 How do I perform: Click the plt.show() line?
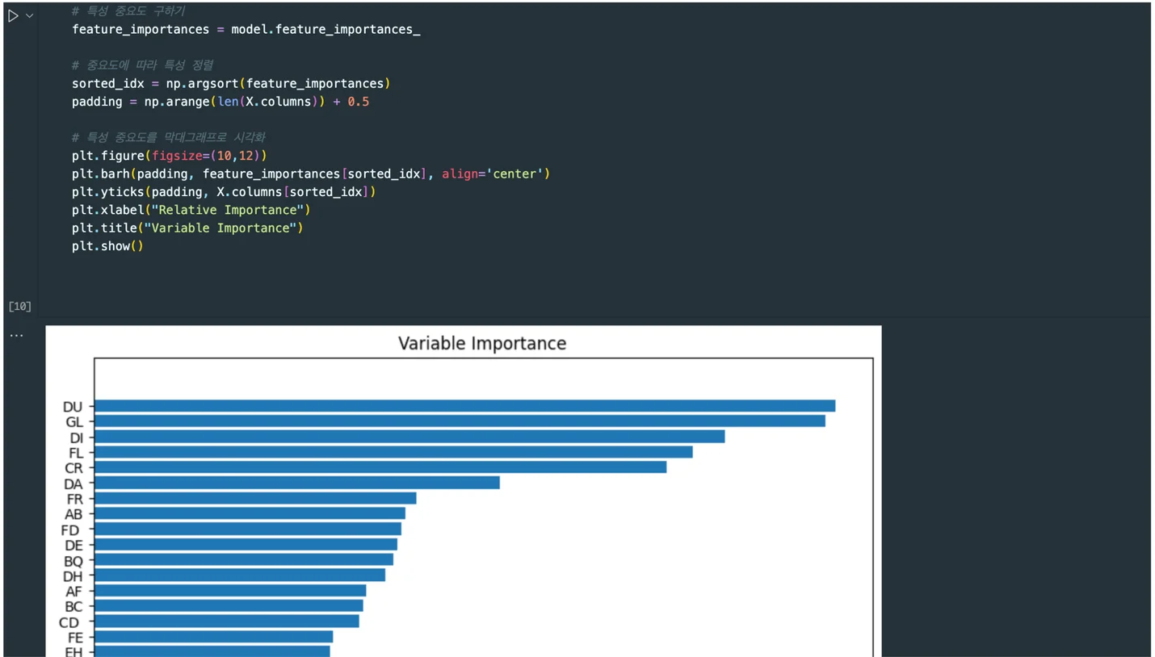pyautogui.click(x=107, y=246)
